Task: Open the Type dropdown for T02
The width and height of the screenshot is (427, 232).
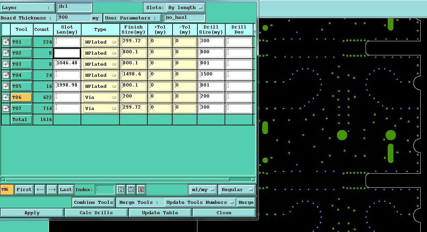Action: [x=101, y=53]
